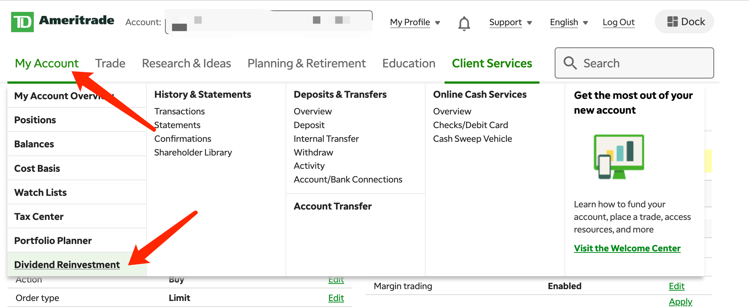Select Portfolio Planner in the menu
Viewport: 749px width, 308px height.
click(77, 241)
